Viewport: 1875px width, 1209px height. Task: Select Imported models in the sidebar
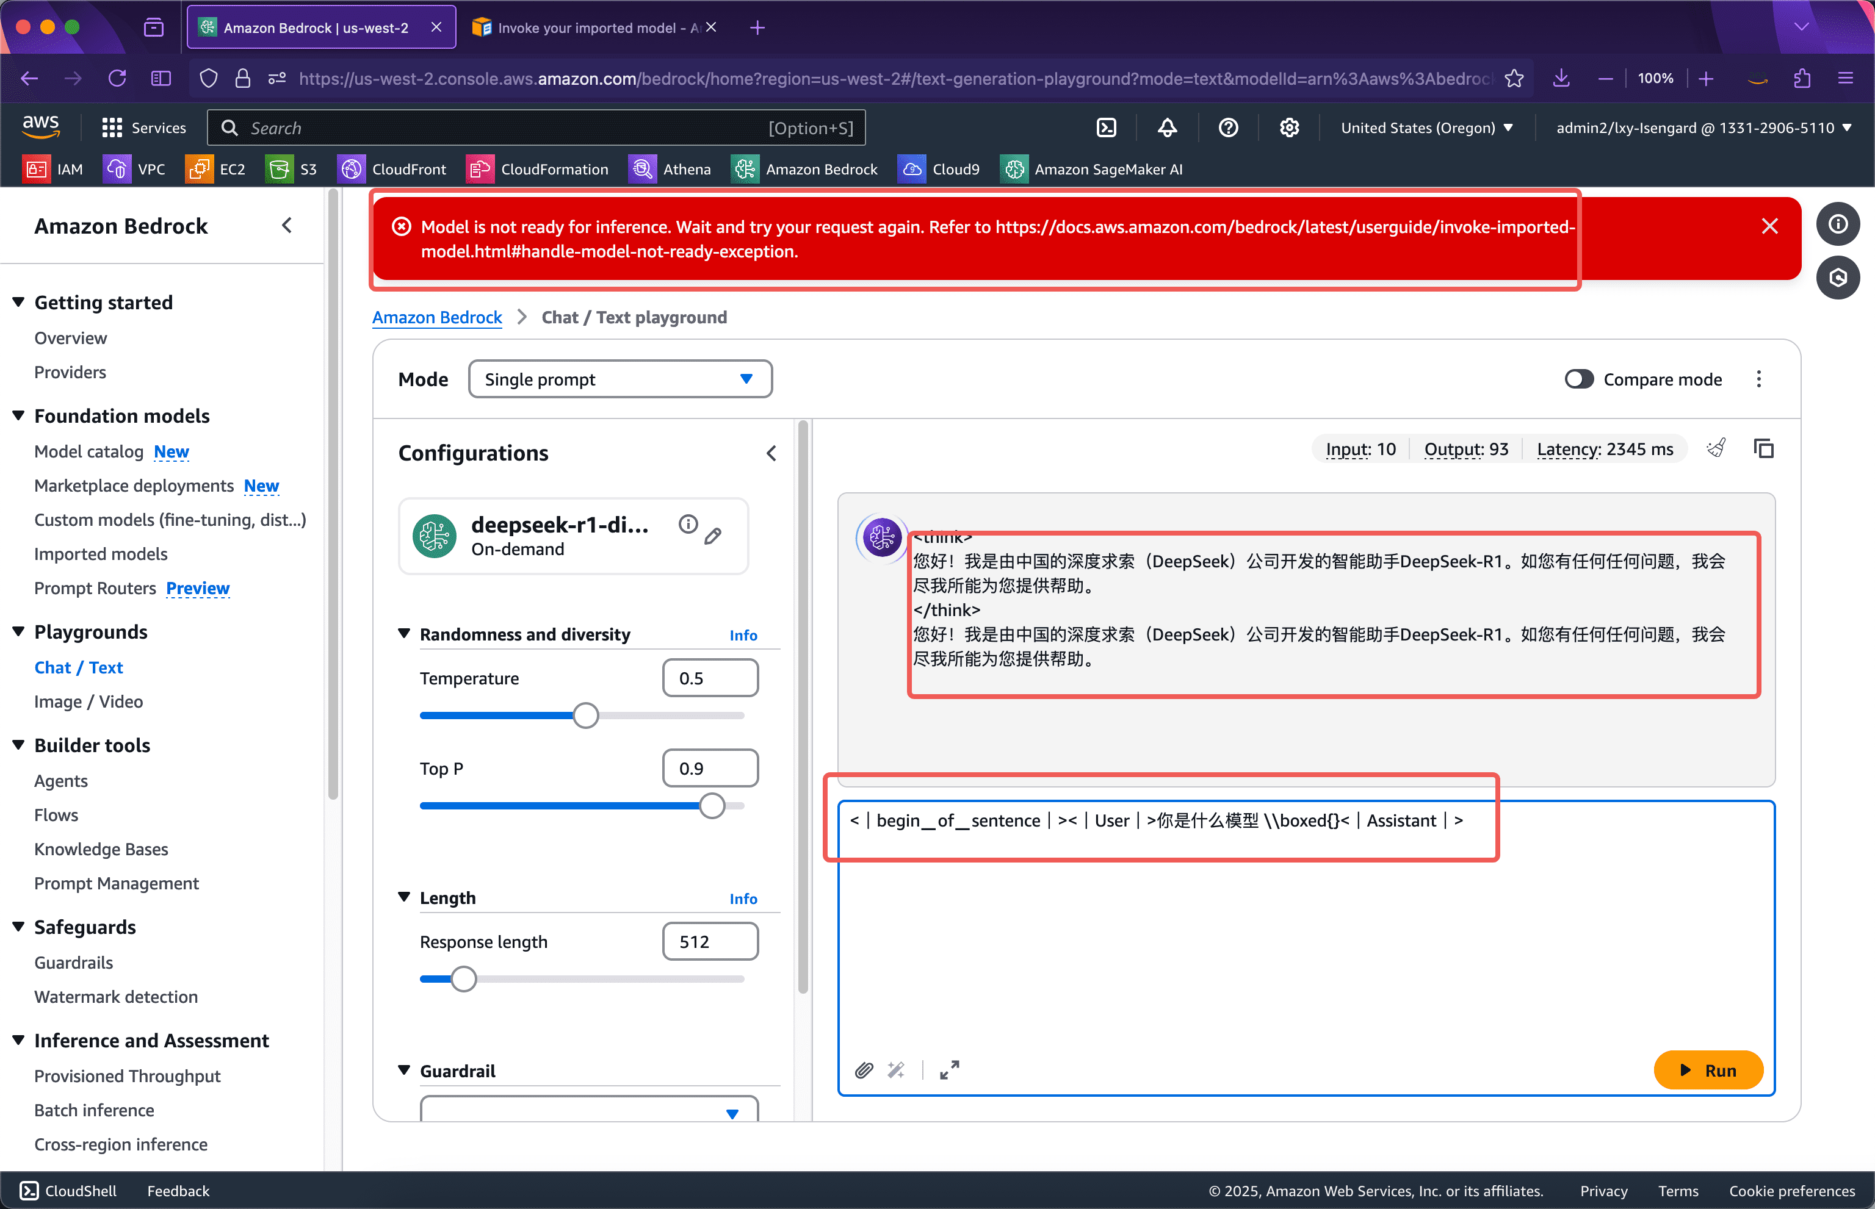(101, 553)
